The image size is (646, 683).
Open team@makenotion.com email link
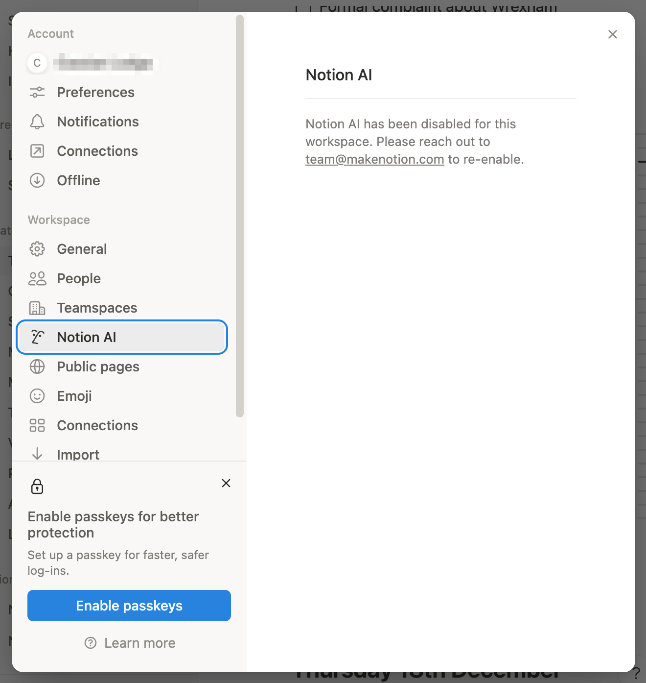(374, 159)
